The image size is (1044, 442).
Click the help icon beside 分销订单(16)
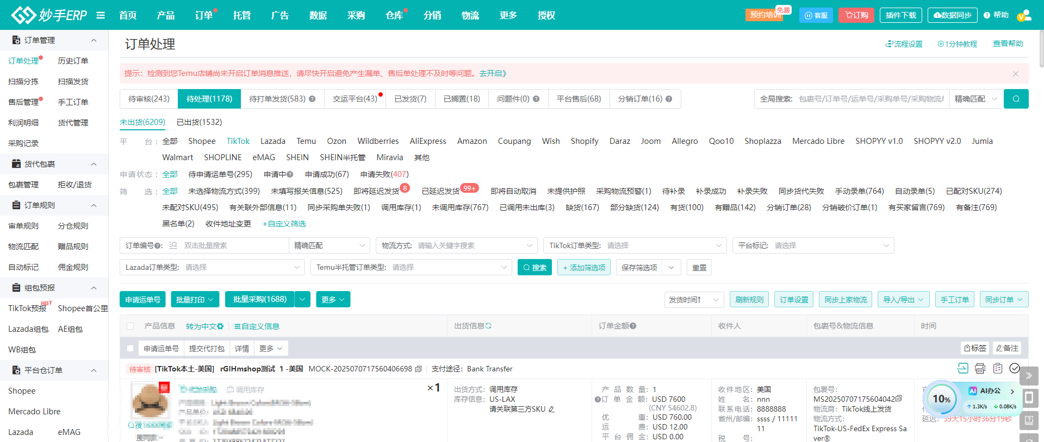[669, 99]
